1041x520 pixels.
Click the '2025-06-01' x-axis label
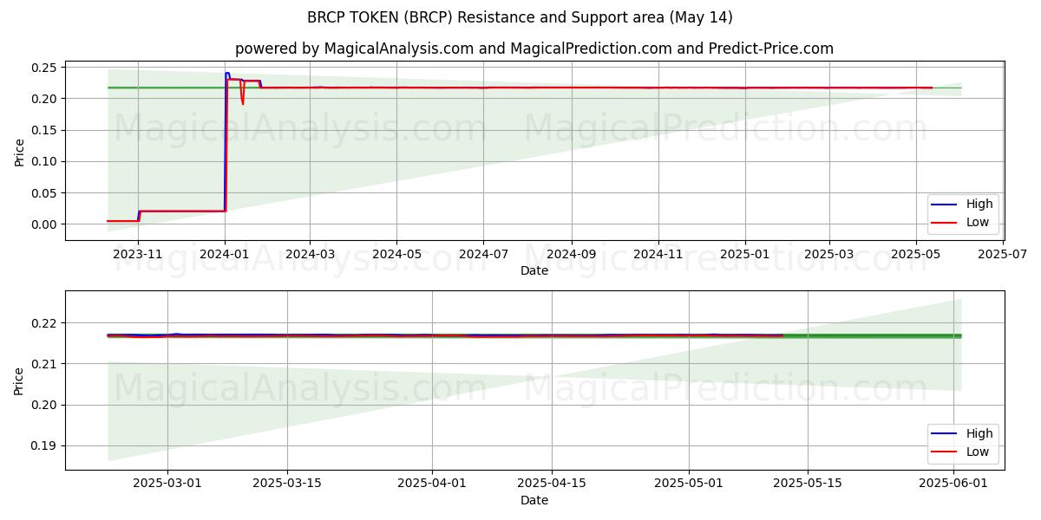pyautogui.click(x=953, y=484)
